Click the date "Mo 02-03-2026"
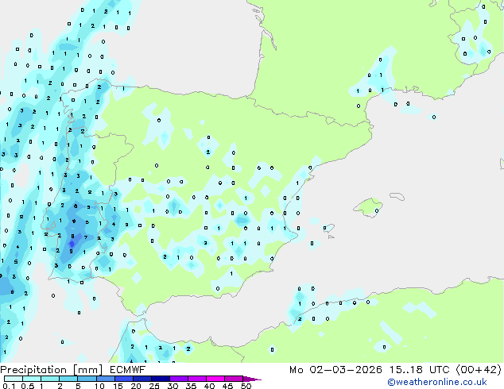This screenshot has height=389, width=504. [x=335, y=370]
